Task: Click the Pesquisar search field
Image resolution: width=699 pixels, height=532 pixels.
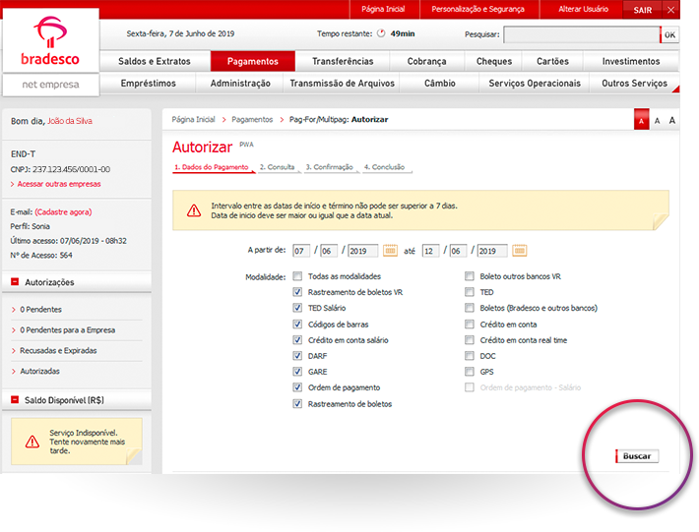Action: pyautogui.click(x=580, y=34)
